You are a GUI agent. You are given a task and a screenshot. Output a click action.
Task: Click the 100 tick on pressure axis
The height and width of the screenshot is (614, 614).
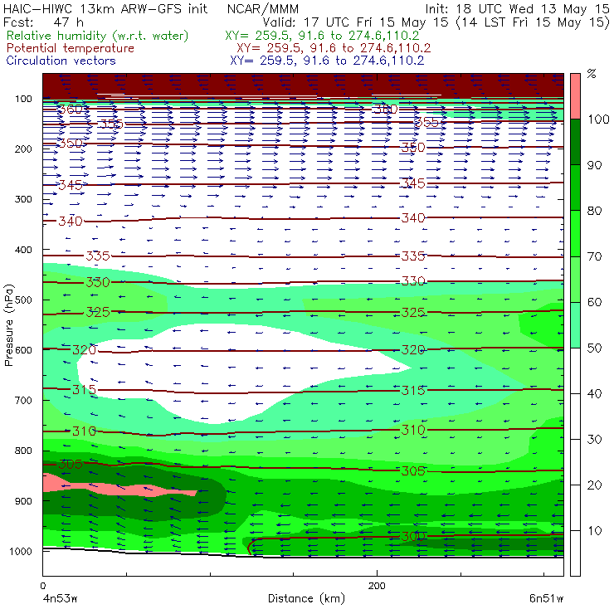click(x=23, y=99)
